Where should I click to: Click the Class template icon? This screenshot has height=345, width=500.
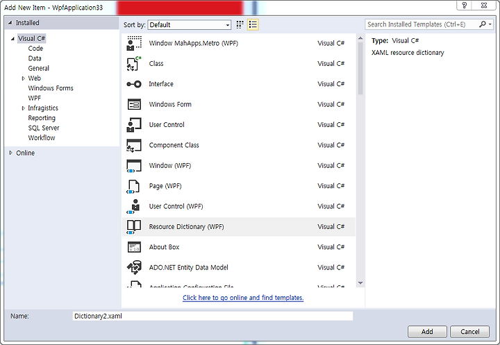pyautogui.click(x=134, y=63)
